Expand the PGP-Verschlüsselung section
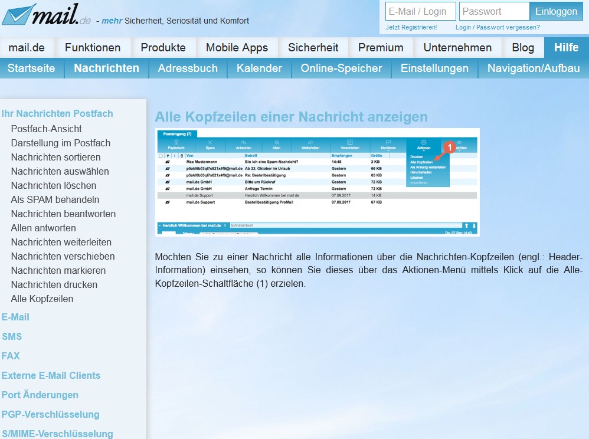The width and height of the screenshot is (589, 439). (x=50, y=415)
